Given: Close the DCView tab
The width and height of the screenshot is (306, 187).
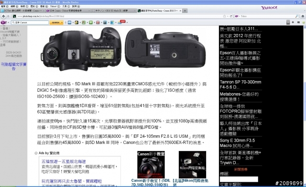Looking at the screenshot, I should 43,11.
